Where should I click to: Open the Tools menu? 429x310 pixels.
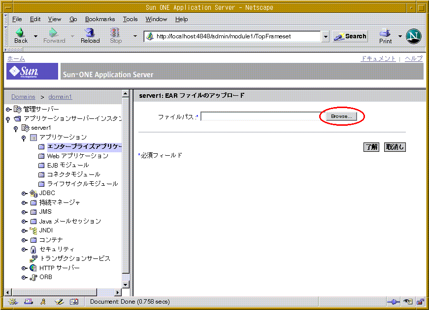click(x=130, y=19)
